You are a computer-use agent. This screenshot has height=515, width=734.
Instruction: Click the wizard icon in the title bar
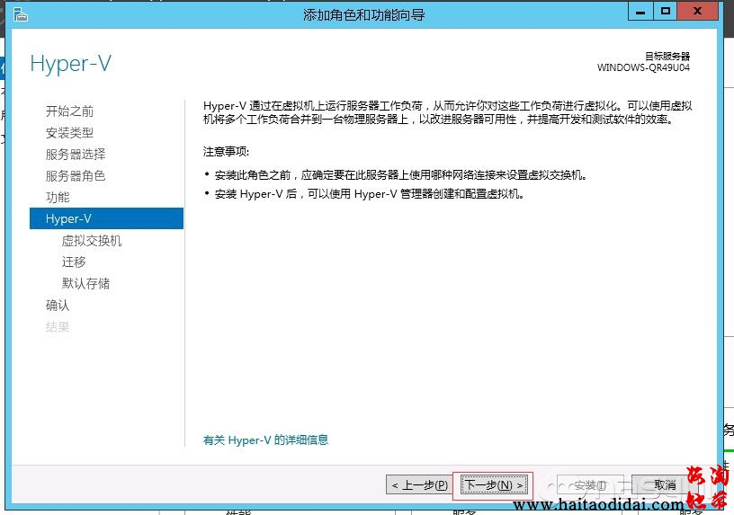(21, 15)
